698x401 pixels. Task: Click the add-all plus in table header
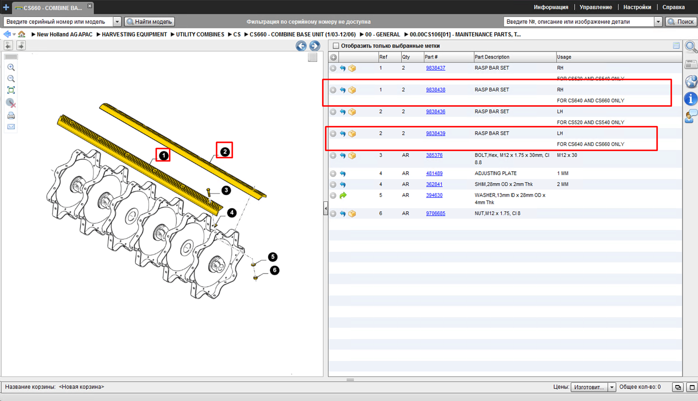tap(334, 57)
